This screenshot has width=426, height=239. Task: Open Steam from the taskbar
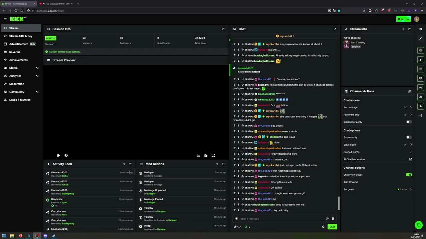[54, 236]
